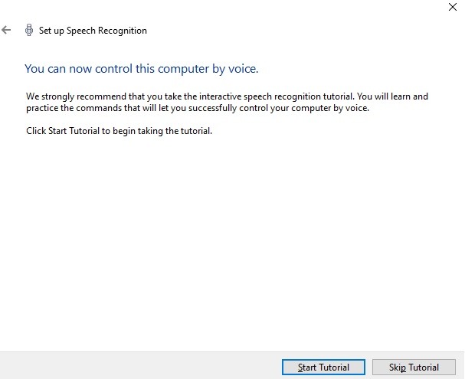Click the text "Click Start Tutorial to begin taking the tutorial."

120,131
